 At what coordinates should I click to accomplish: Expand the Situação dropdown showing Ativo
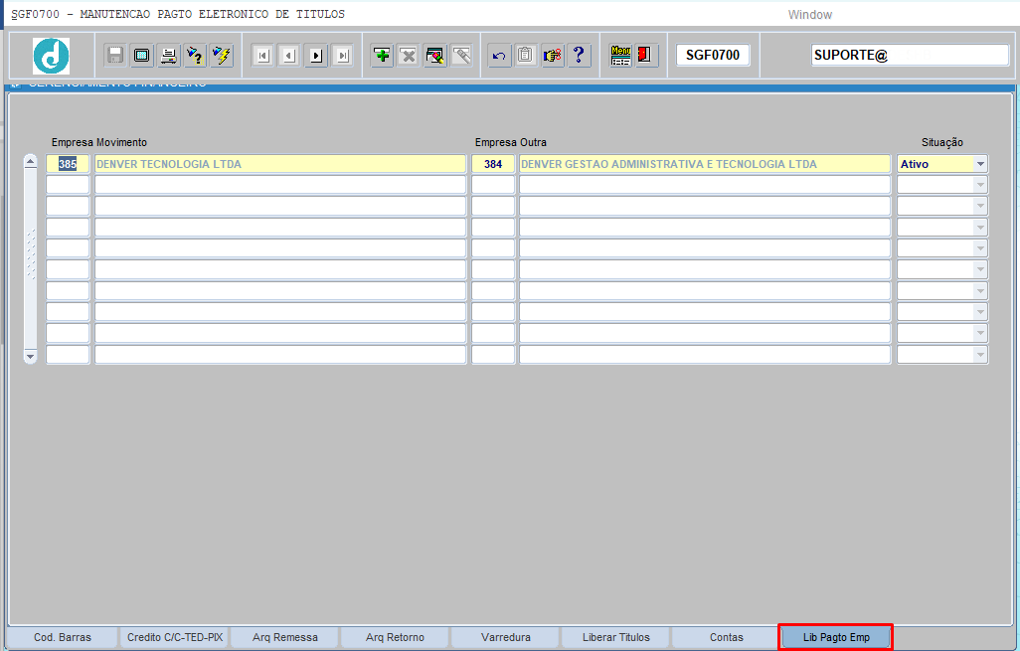pos(980,164)
